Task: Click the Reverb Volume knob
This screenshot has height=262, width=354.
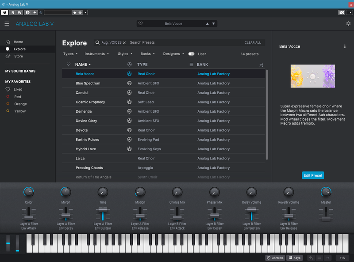Action: coord(289,192)
